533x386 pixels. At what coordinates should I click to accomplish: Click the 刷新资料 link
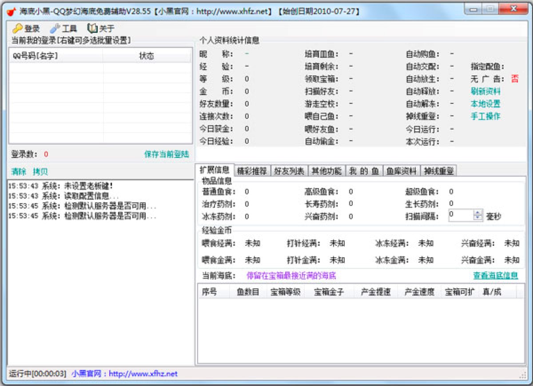[x=485, y=91]
